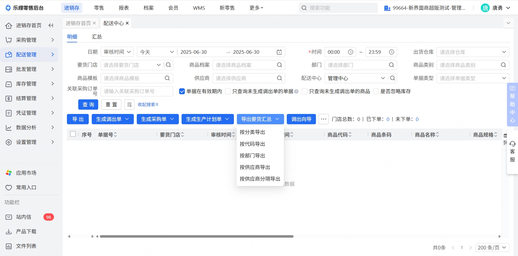Click the clock icon of 23:59 time
The image size is (518, 256).
(391, 52)
